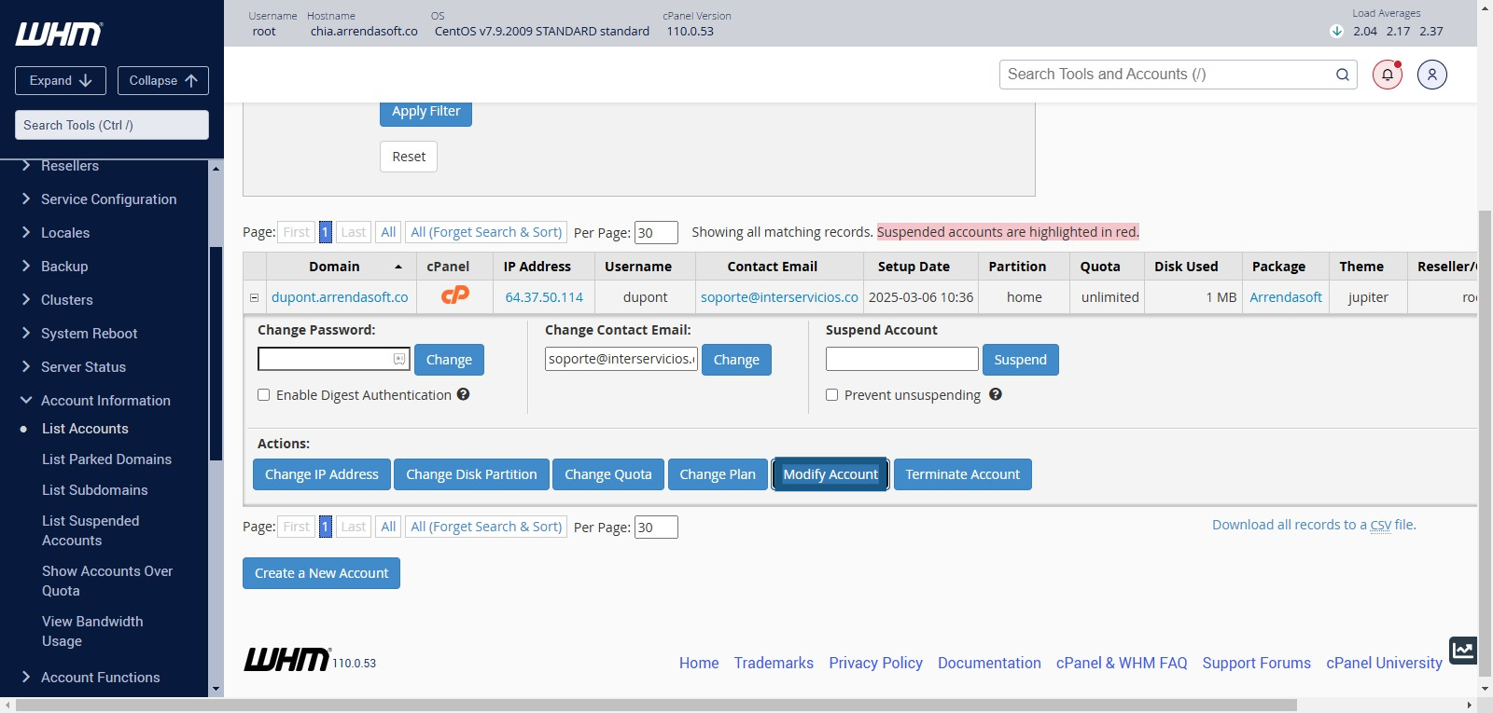Screen dimensions: 1493x713
Task: Open List Suspended Accounts
Action: click(91, 530)
